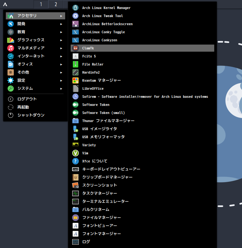Choose ターミナルエミュレーター from the list
This screenshot has height=248, width=242.
(105, 201)
